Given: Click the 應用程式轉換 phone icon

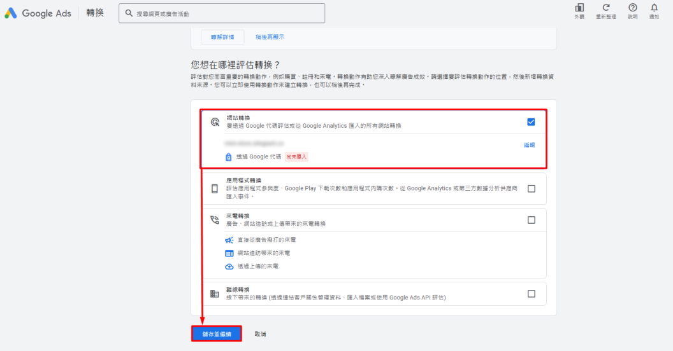Looking at the screenshot, I should coord(215,188).
